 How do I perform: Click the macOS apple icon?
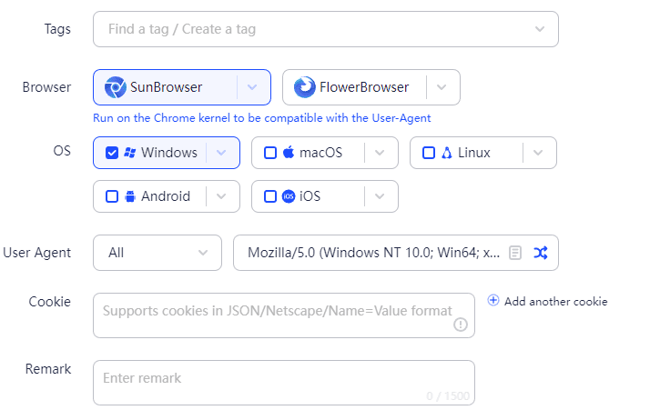pyautogui.click(x=289, y=152)
